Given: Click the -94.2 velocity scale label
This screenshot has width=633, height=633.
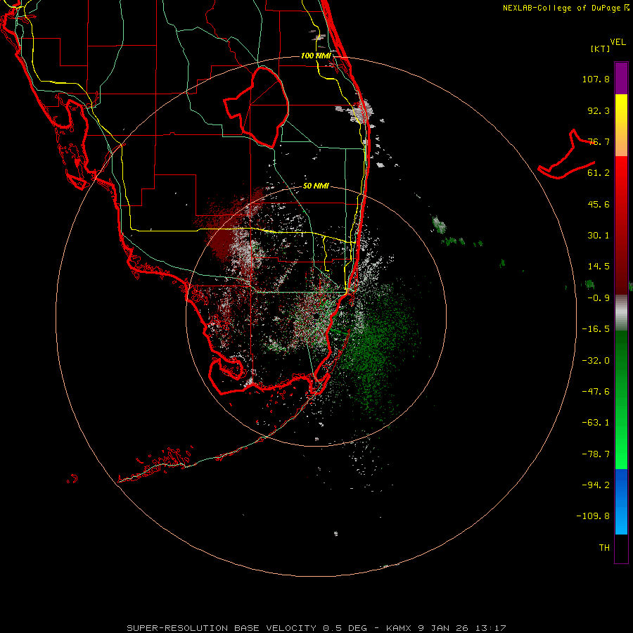Looking at the screenshot, I should pos(596,485).
